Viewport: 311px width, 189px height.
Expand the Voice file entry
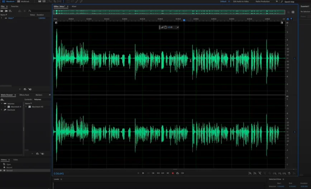coord(1,18)
